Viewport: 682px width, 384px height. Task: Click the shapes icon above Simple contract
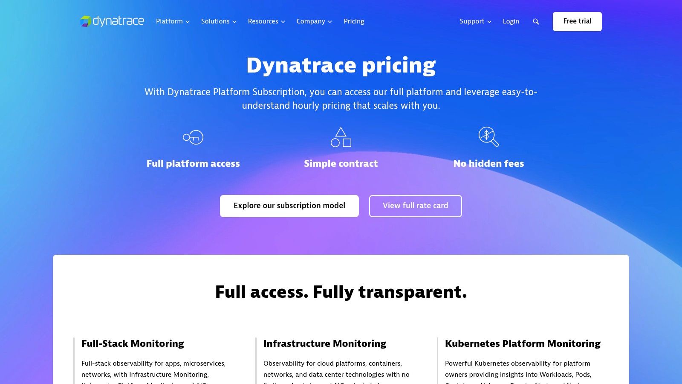click(x=341, y=137)
